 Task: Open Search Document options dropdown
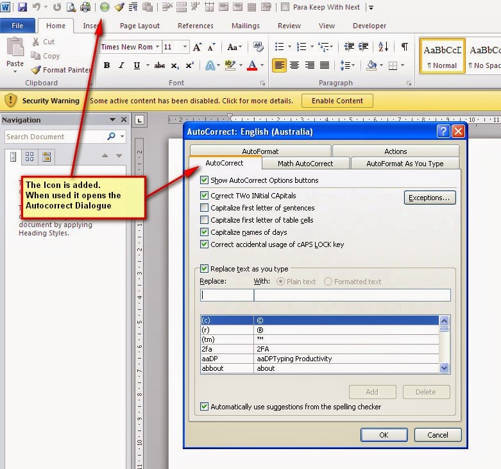click(x=123, y=137)
